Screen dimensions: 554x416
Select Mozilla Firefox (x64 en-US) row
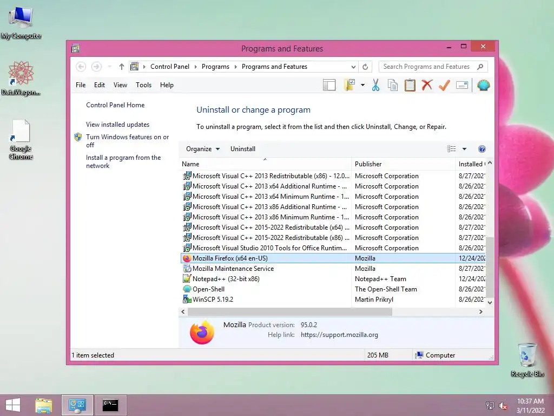333,258
